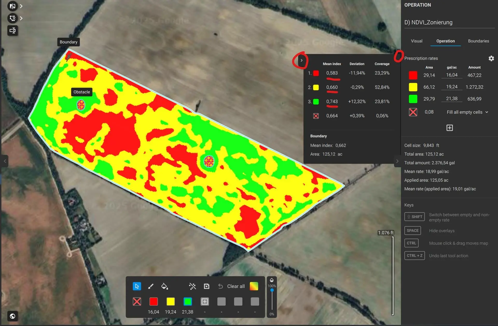The image size is (498, 326).
Task: Collapse the right Operation panel arrow
Action: coord(397,161)
